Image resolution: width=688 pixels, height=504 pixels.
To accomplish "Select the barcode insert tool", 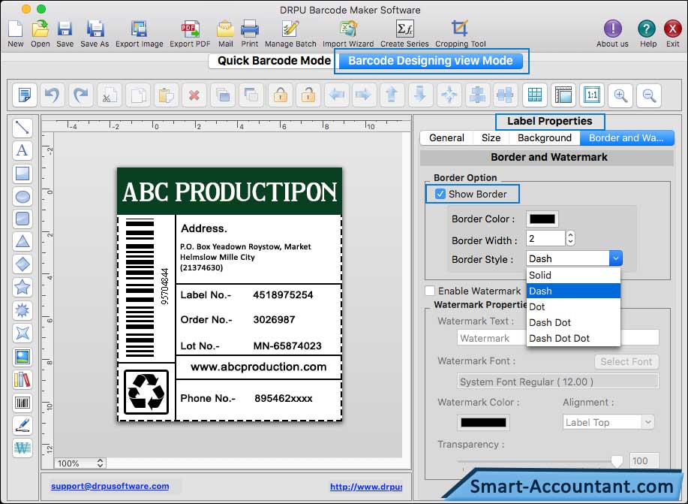I will [x=23, y=402].
